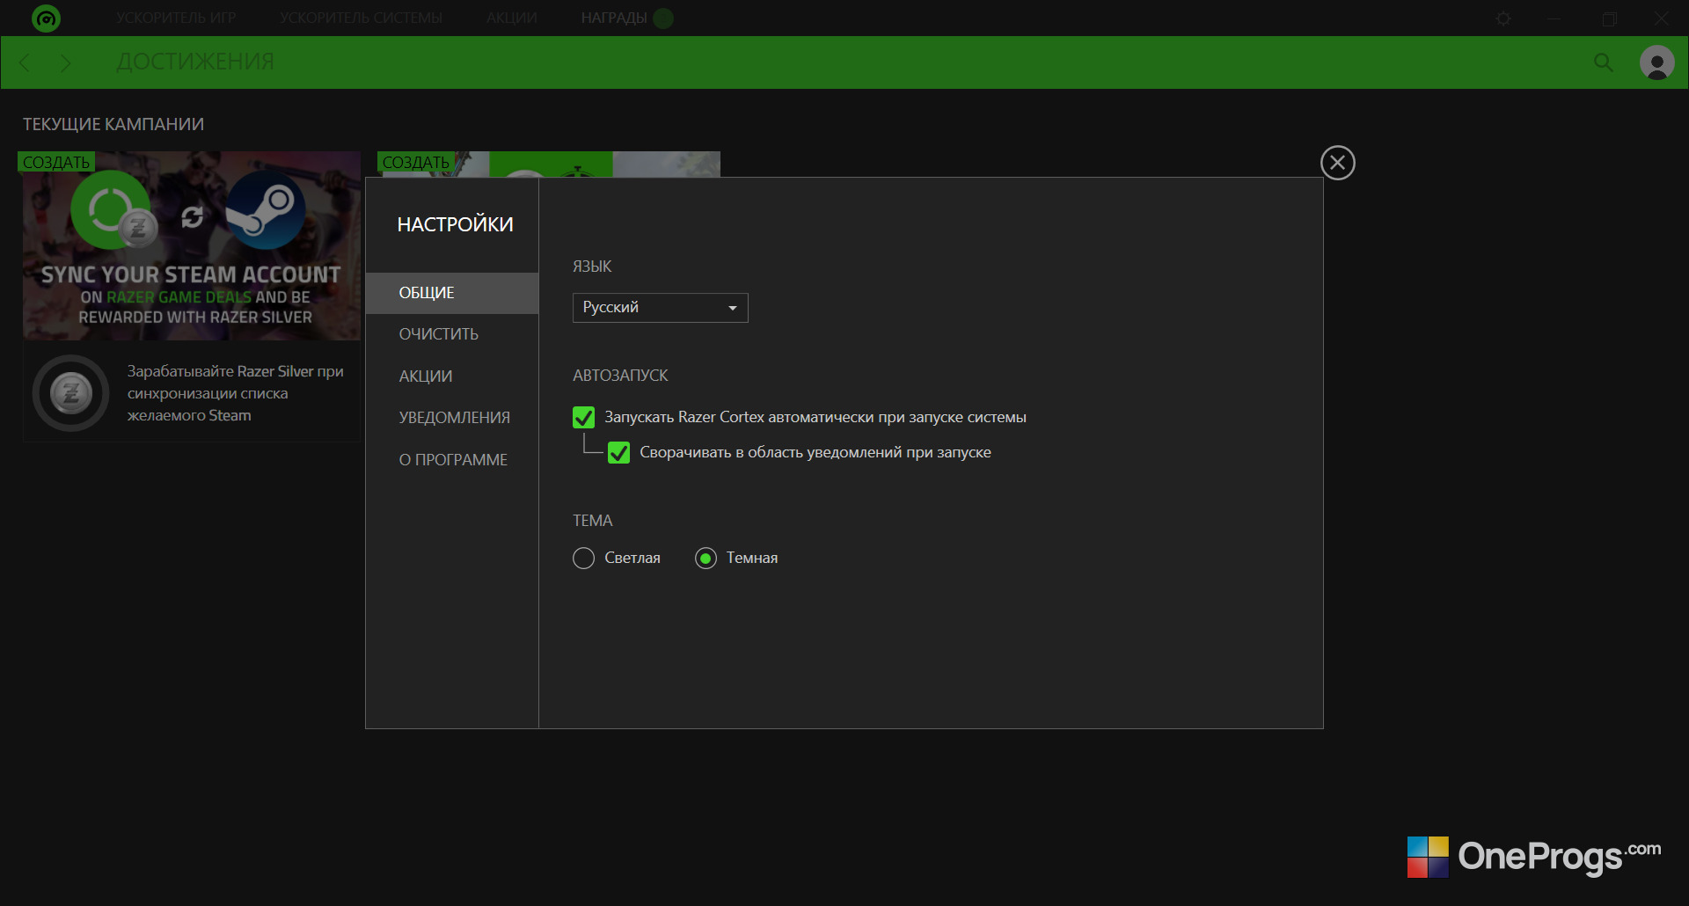This screenshot has width=1689, height=906.
Task: Click the Razer Silver coin icon
Action: pyautogui.click(x=71, y=393)
